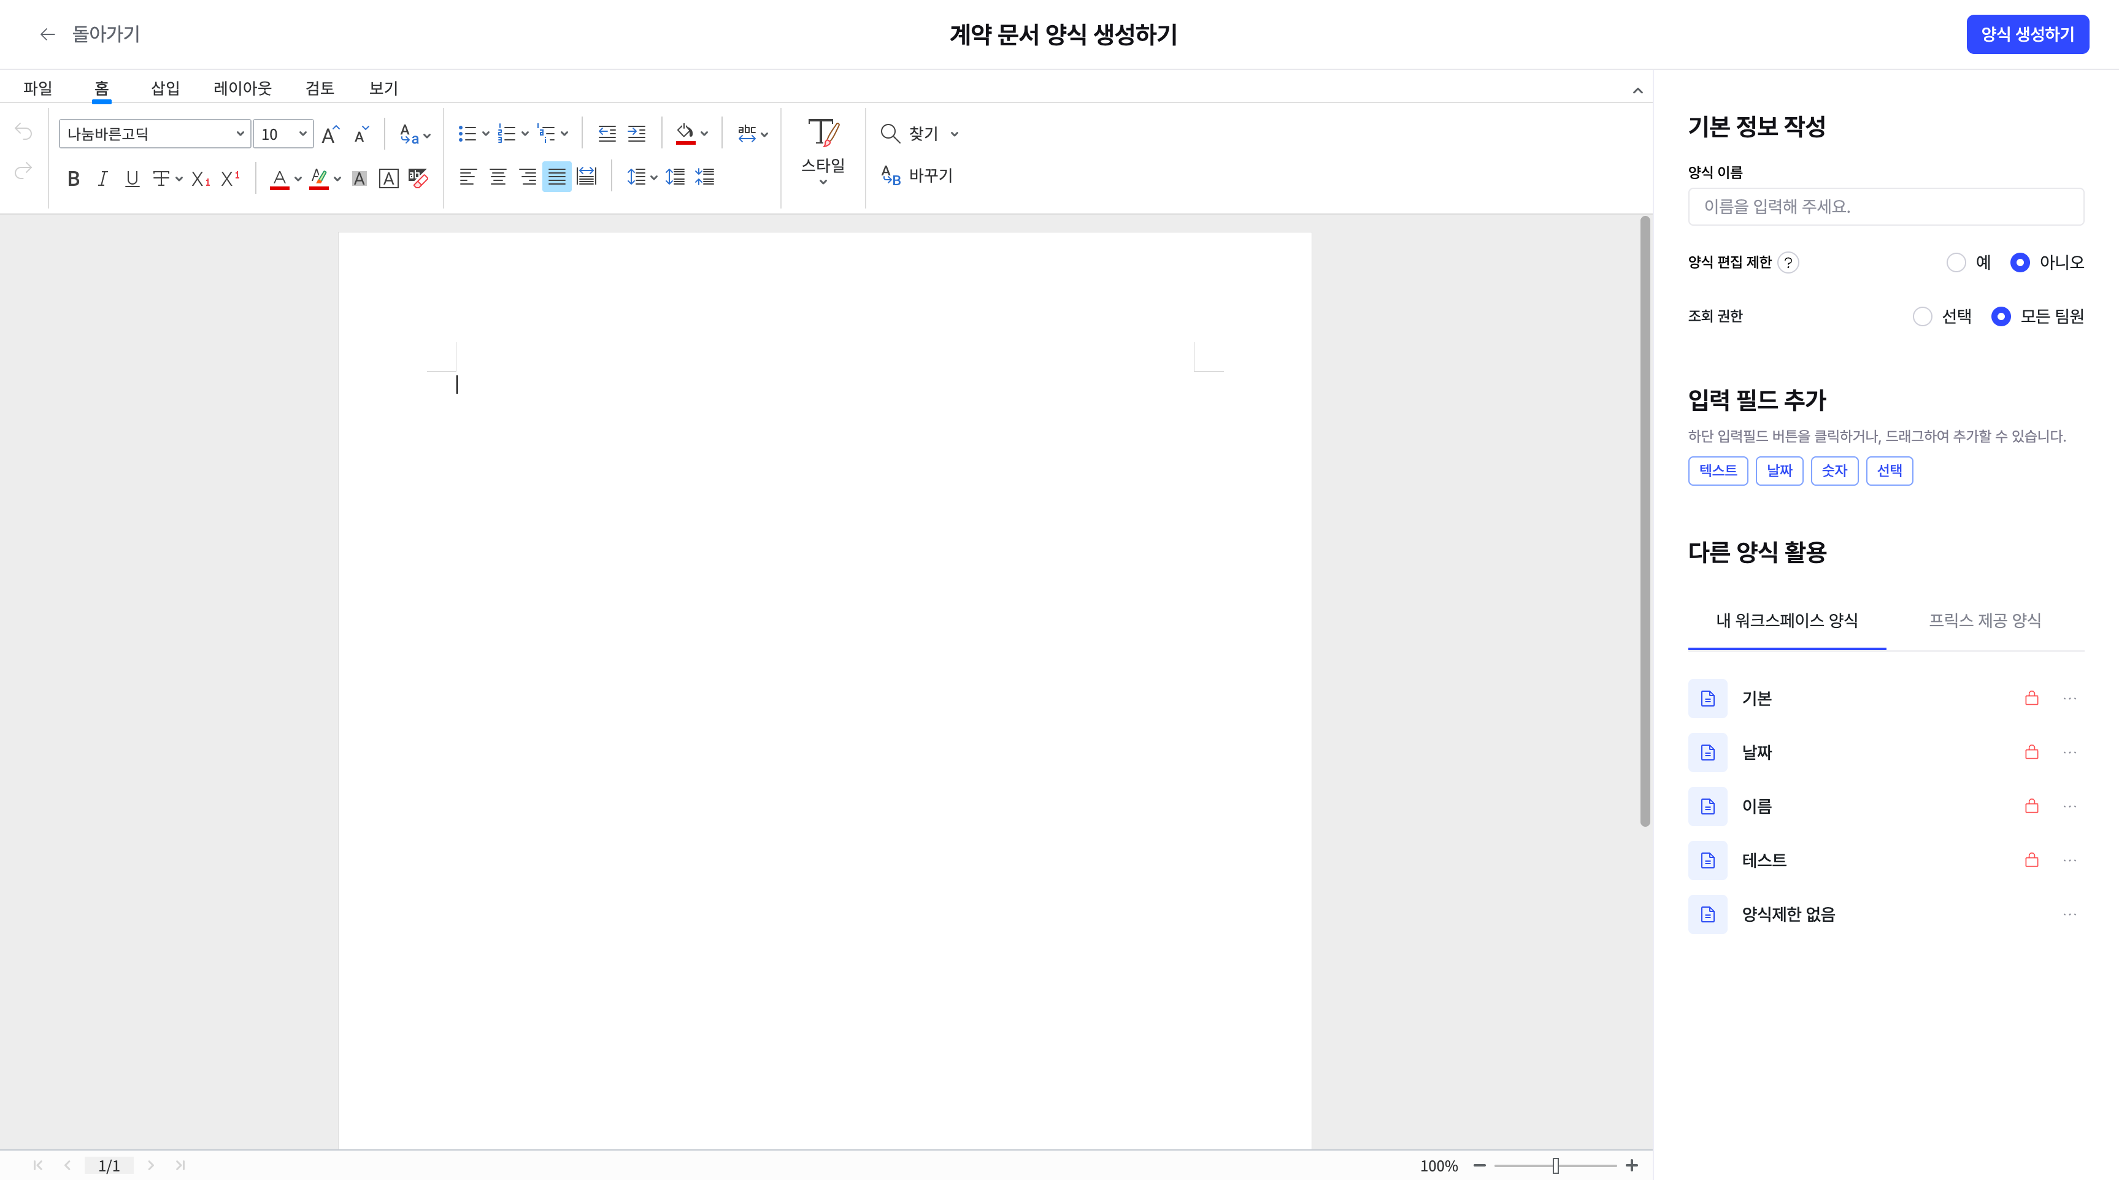This screenshot has width=2119, height=1180.
Task: Choose 모든 팀원 for 조회 권한
Action: 2001,316
